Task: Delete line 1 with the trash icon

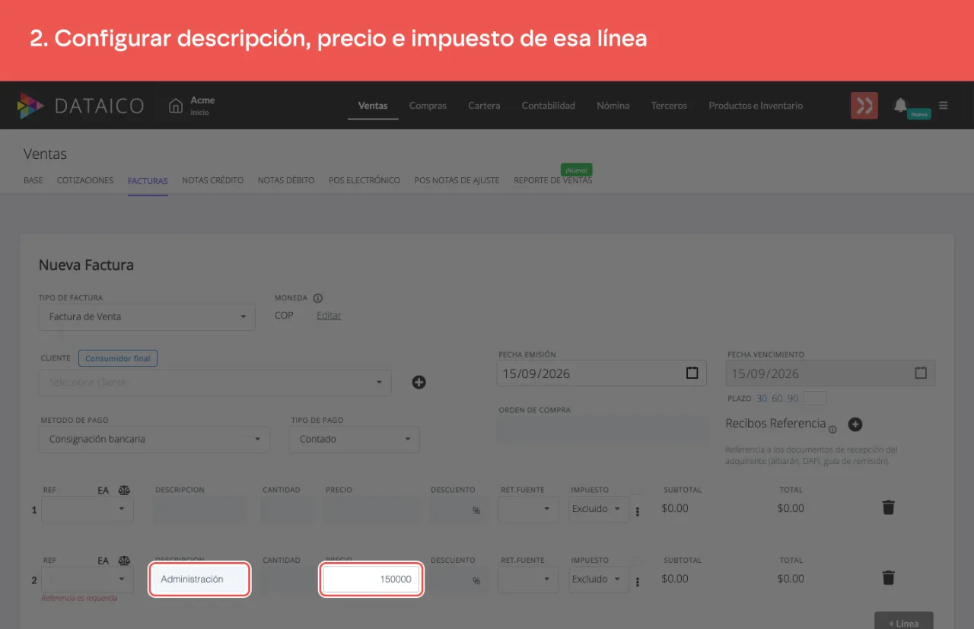Action: (x=888, y=507)
